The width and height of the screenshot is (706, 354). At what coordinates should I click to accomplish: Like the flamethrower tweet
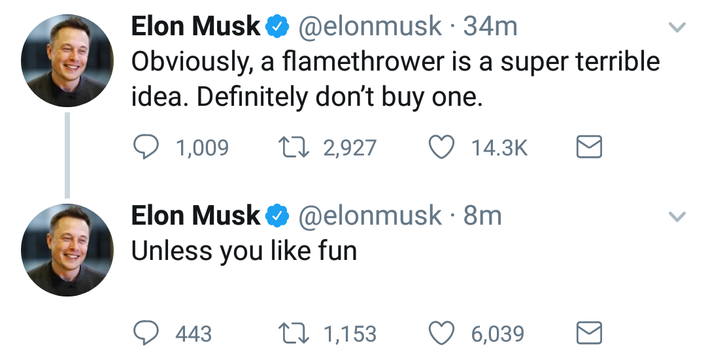441,148
